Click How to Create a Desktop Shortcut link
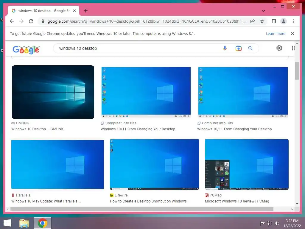The image size is (305, 229). (x=148, y=201)
